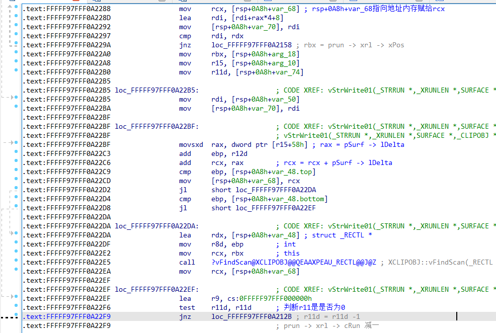496x333 pixels.
Task: Select the var_48.top operand
Action: click(x=293, y=172)
